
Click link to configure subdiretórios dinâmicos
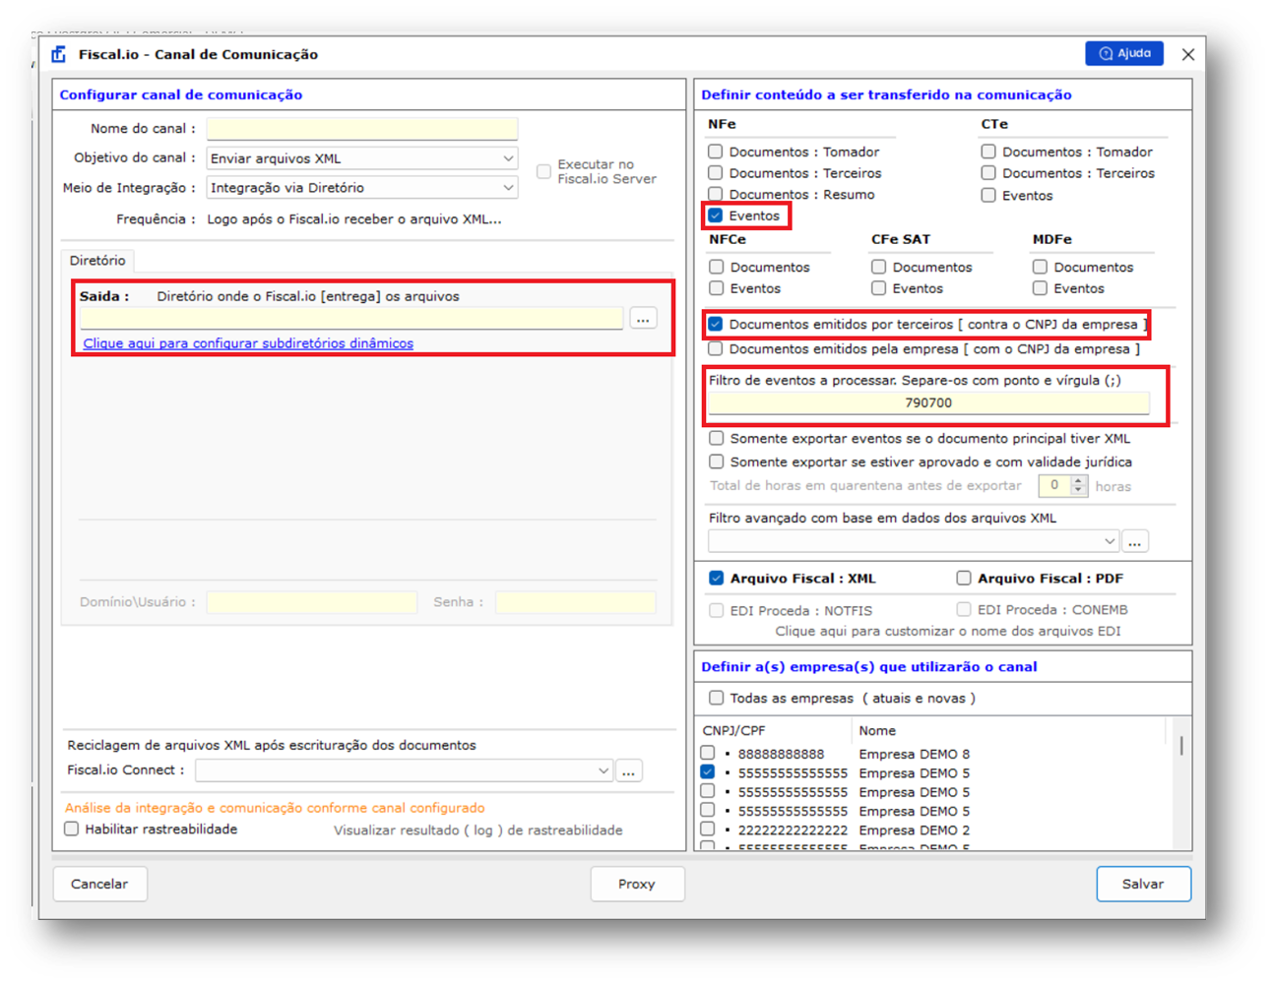[248, 343]
